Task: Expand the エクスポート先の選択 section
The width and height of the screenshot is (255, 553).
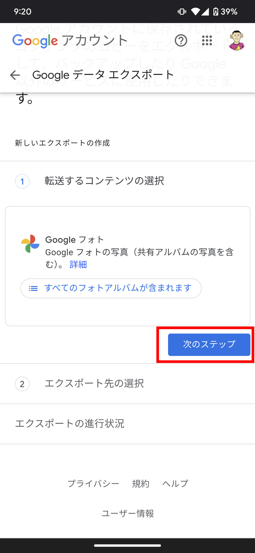Action: coord(94,384)
